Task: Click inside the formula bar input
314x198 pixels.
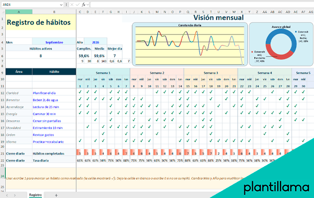Action: 202,4
